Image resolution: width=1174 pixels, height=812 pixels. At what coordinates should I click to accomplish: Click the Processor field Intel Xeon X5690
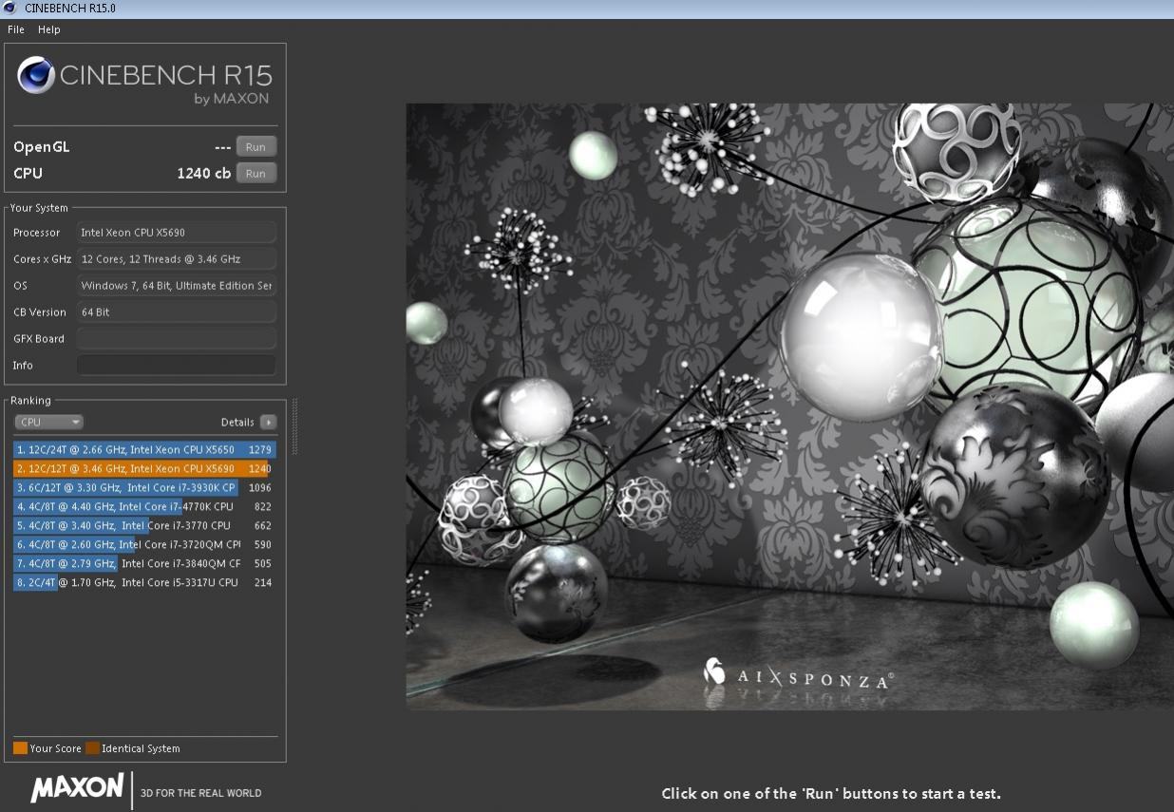pos(177,233)
